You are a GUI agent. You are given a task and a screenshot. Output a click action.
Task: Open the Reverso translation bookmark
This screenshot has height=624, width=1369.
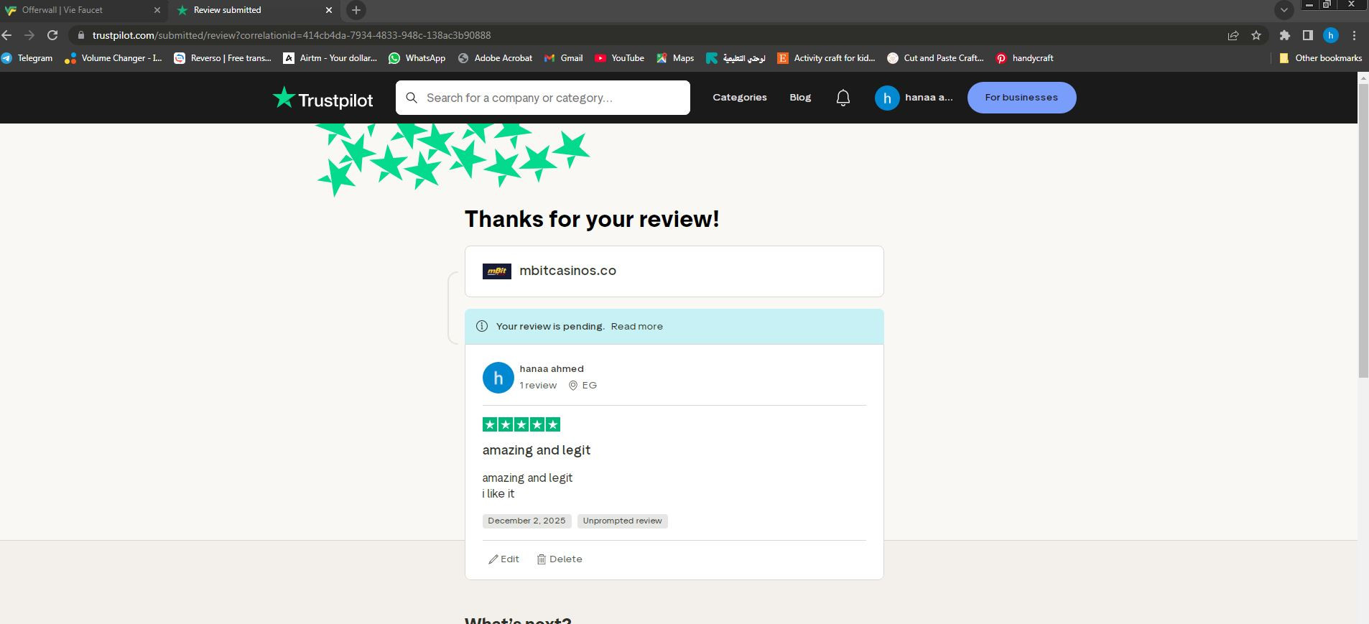tap(223, 58)
